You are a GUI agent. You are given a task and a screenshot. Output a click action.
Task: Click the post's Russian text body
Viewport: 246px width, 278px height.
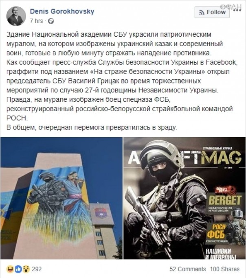122,81
